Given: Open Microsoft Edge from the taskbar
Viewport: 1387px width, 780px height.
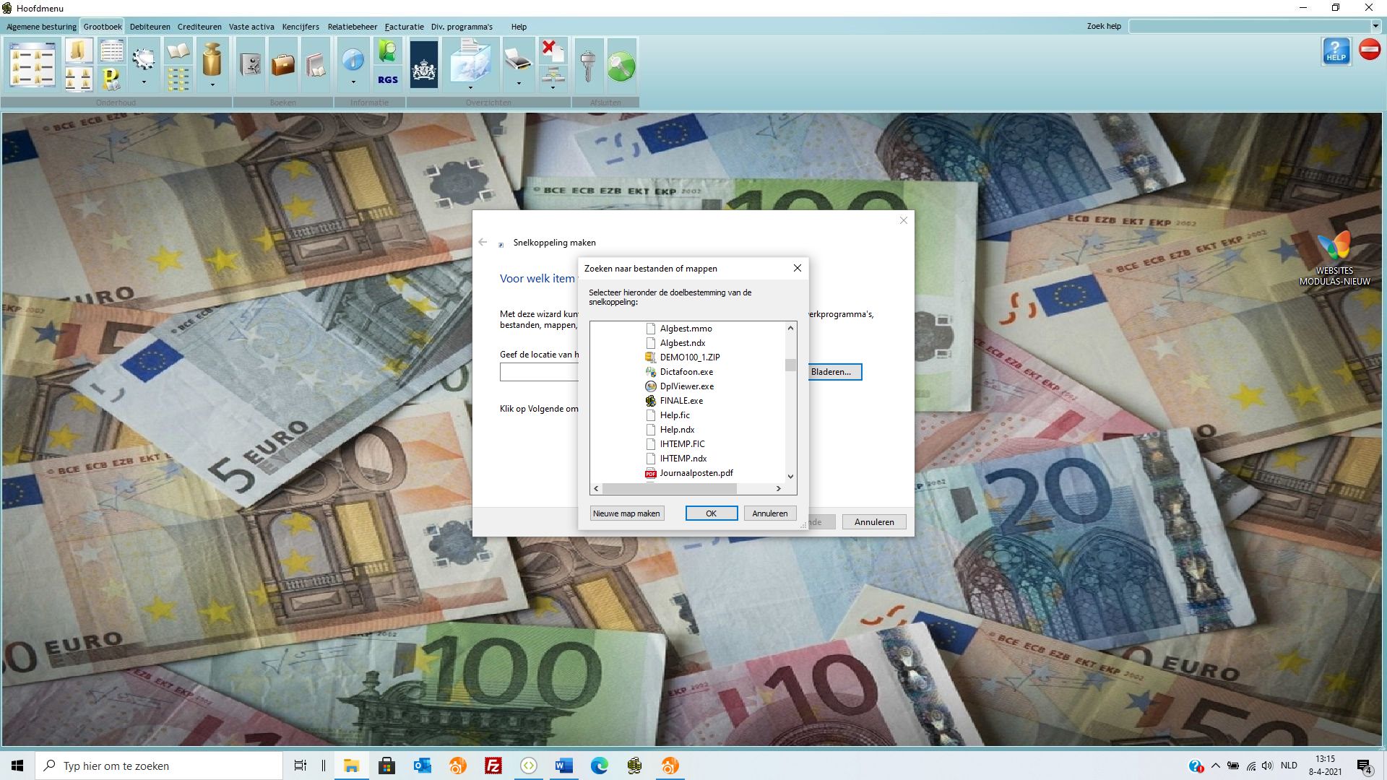Looking at the screenshot, I should pyautogui.click(x=600, y=766).
